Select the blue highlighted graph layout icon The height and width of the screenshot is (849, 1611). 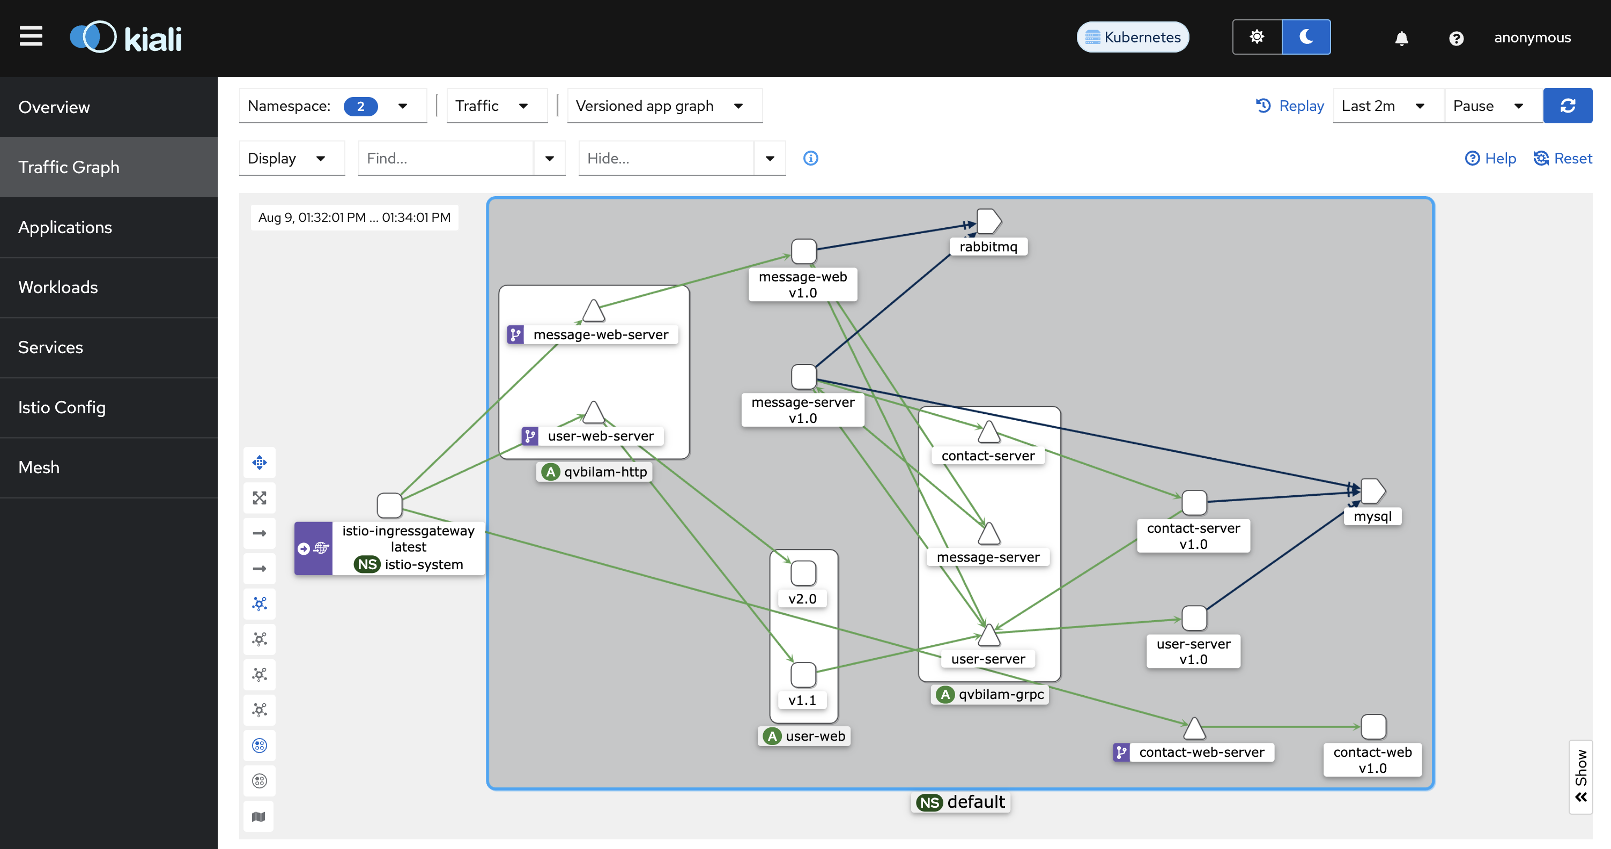(x=259, y=604)
